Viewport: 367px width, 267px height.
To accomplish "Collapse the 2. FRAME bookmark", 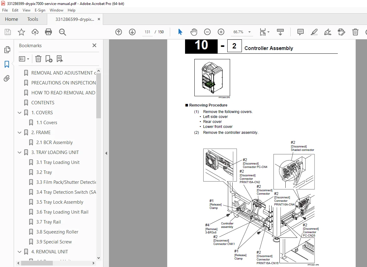I will coord(20,133).
